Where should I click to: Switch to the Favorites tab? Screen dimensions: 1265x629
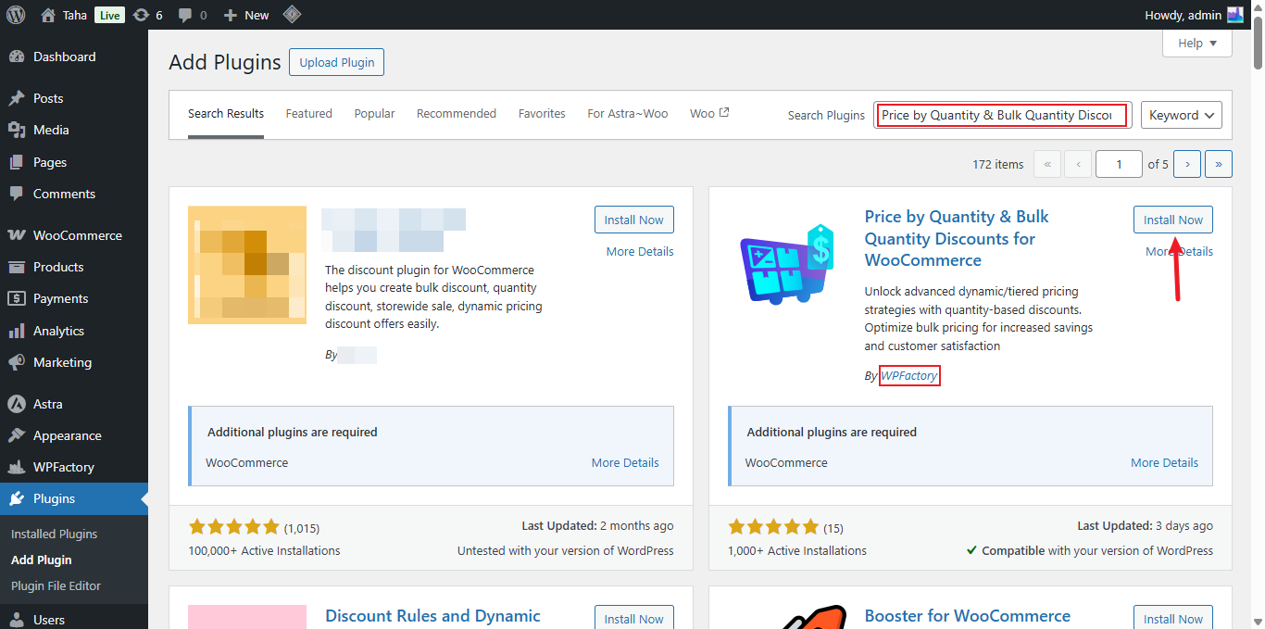click(x=542, y=114)
